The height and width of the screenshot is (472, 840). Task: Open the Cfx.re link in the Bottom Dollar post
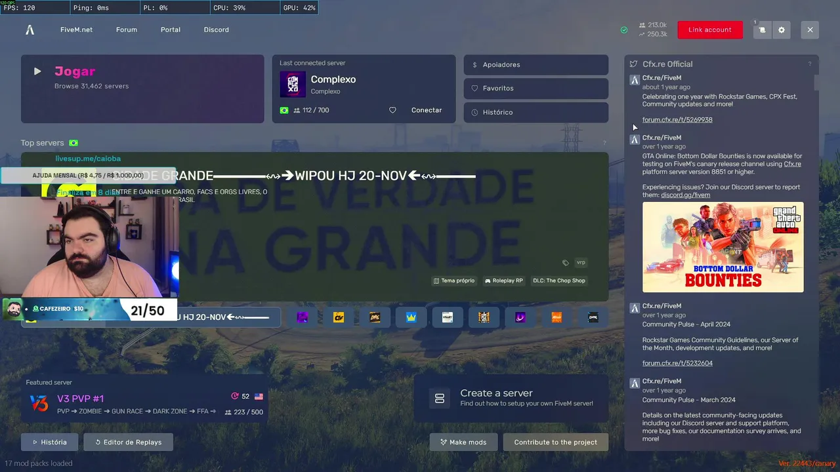[x=792, y=164]
